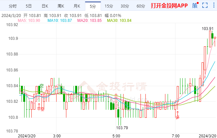The width and height of the screenshot is (217, 138).
Task: Click the 2024/3/20 date in header
Action: [11, 15]
